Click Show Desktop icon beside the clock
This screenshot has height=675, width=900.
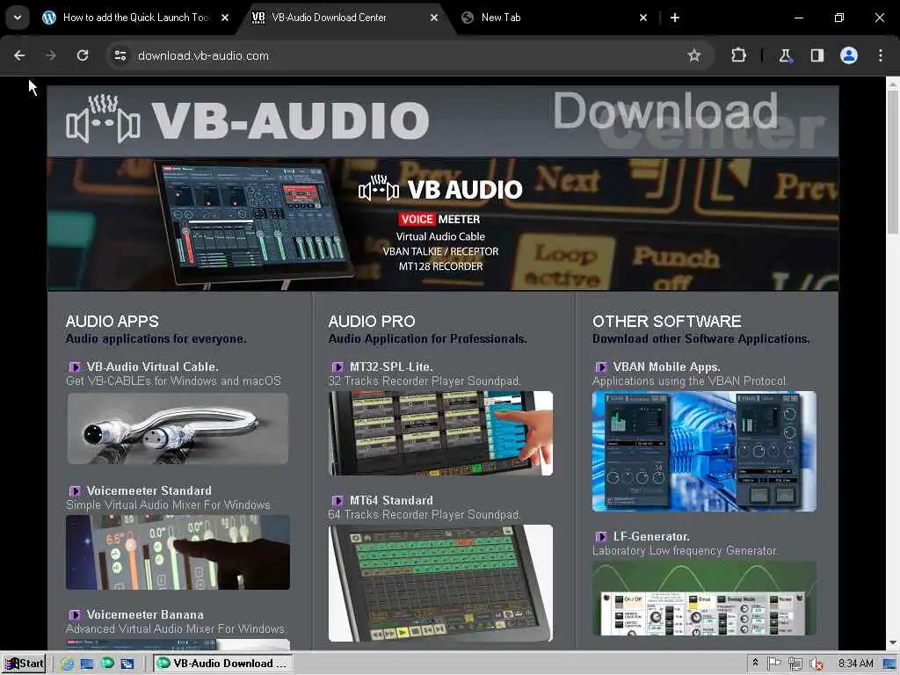coord(890,664)
